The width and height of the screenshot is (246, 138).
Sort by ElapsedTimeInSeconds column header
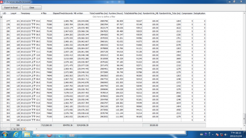[x=63, y=13]
